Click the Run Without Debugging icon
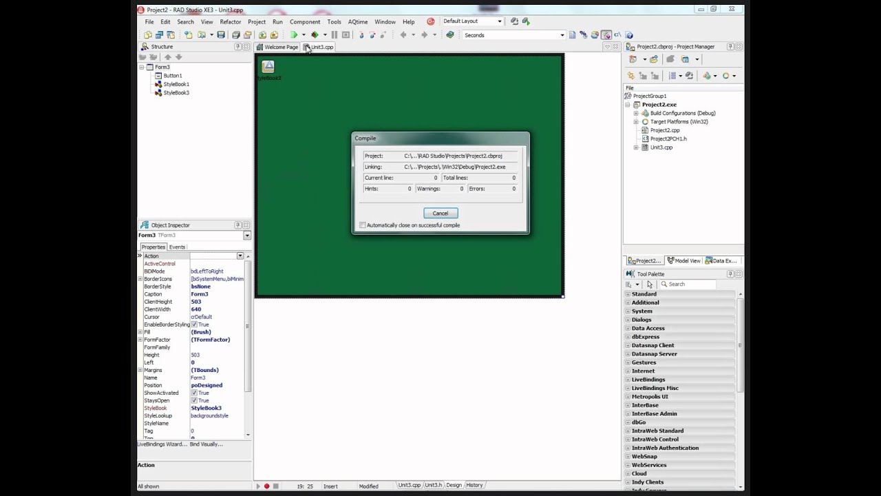 tap(314, 34)
